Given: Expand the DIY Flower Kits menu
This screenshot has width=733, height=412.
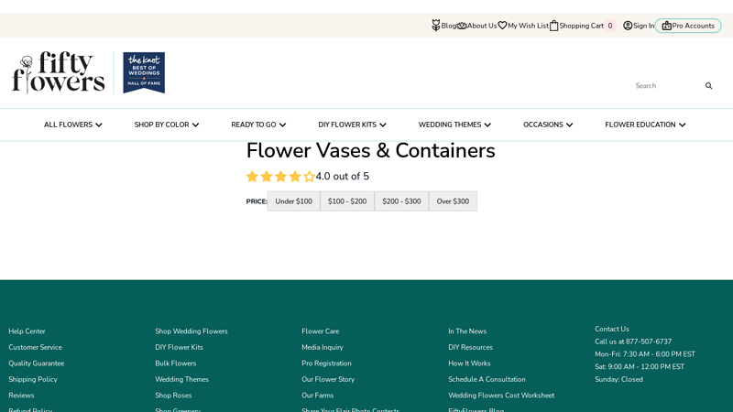Looking at the screenshot, I should 352,125.
